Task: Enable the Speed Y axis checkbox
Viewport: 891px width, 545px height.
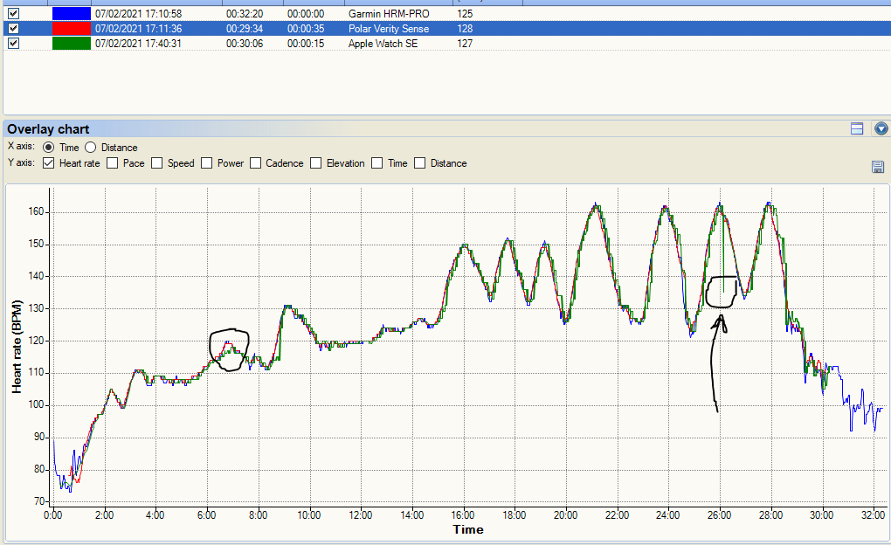Action: (x=157, y=163)
